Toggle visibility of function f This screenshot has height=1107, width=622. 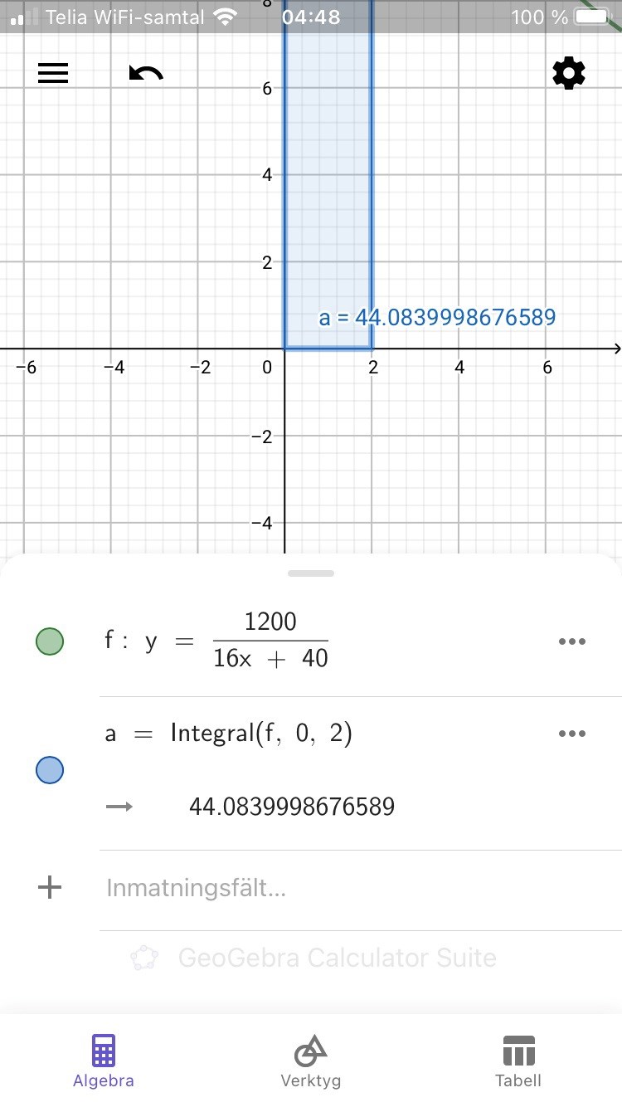50,641
